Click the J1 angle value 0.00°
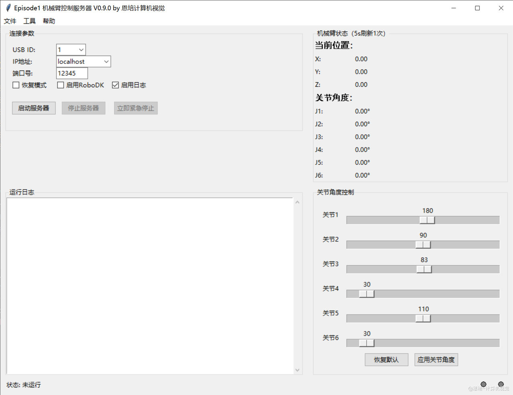The image size is (513, 395). pos(362,111)
